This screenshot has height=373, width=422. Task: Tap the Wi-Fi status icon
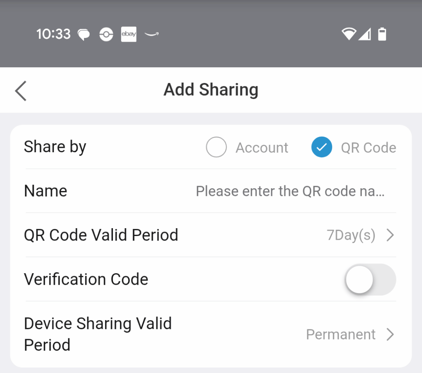[349, 34]
